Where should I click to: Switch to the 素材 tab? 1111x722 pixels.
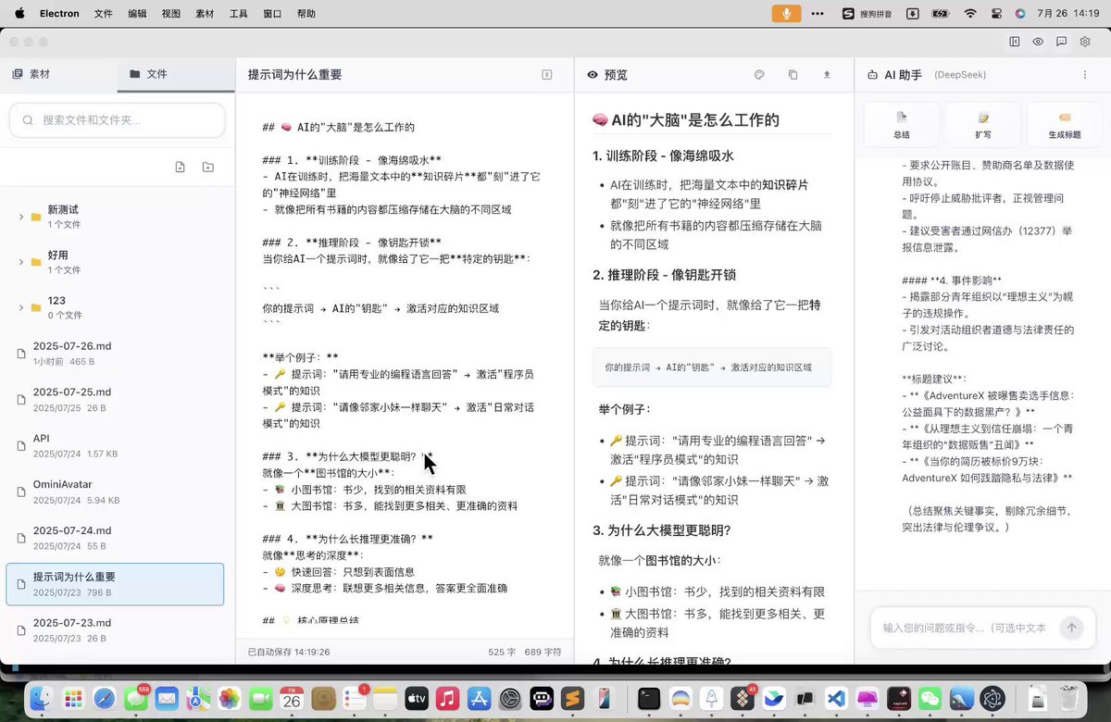coord(31,74)
